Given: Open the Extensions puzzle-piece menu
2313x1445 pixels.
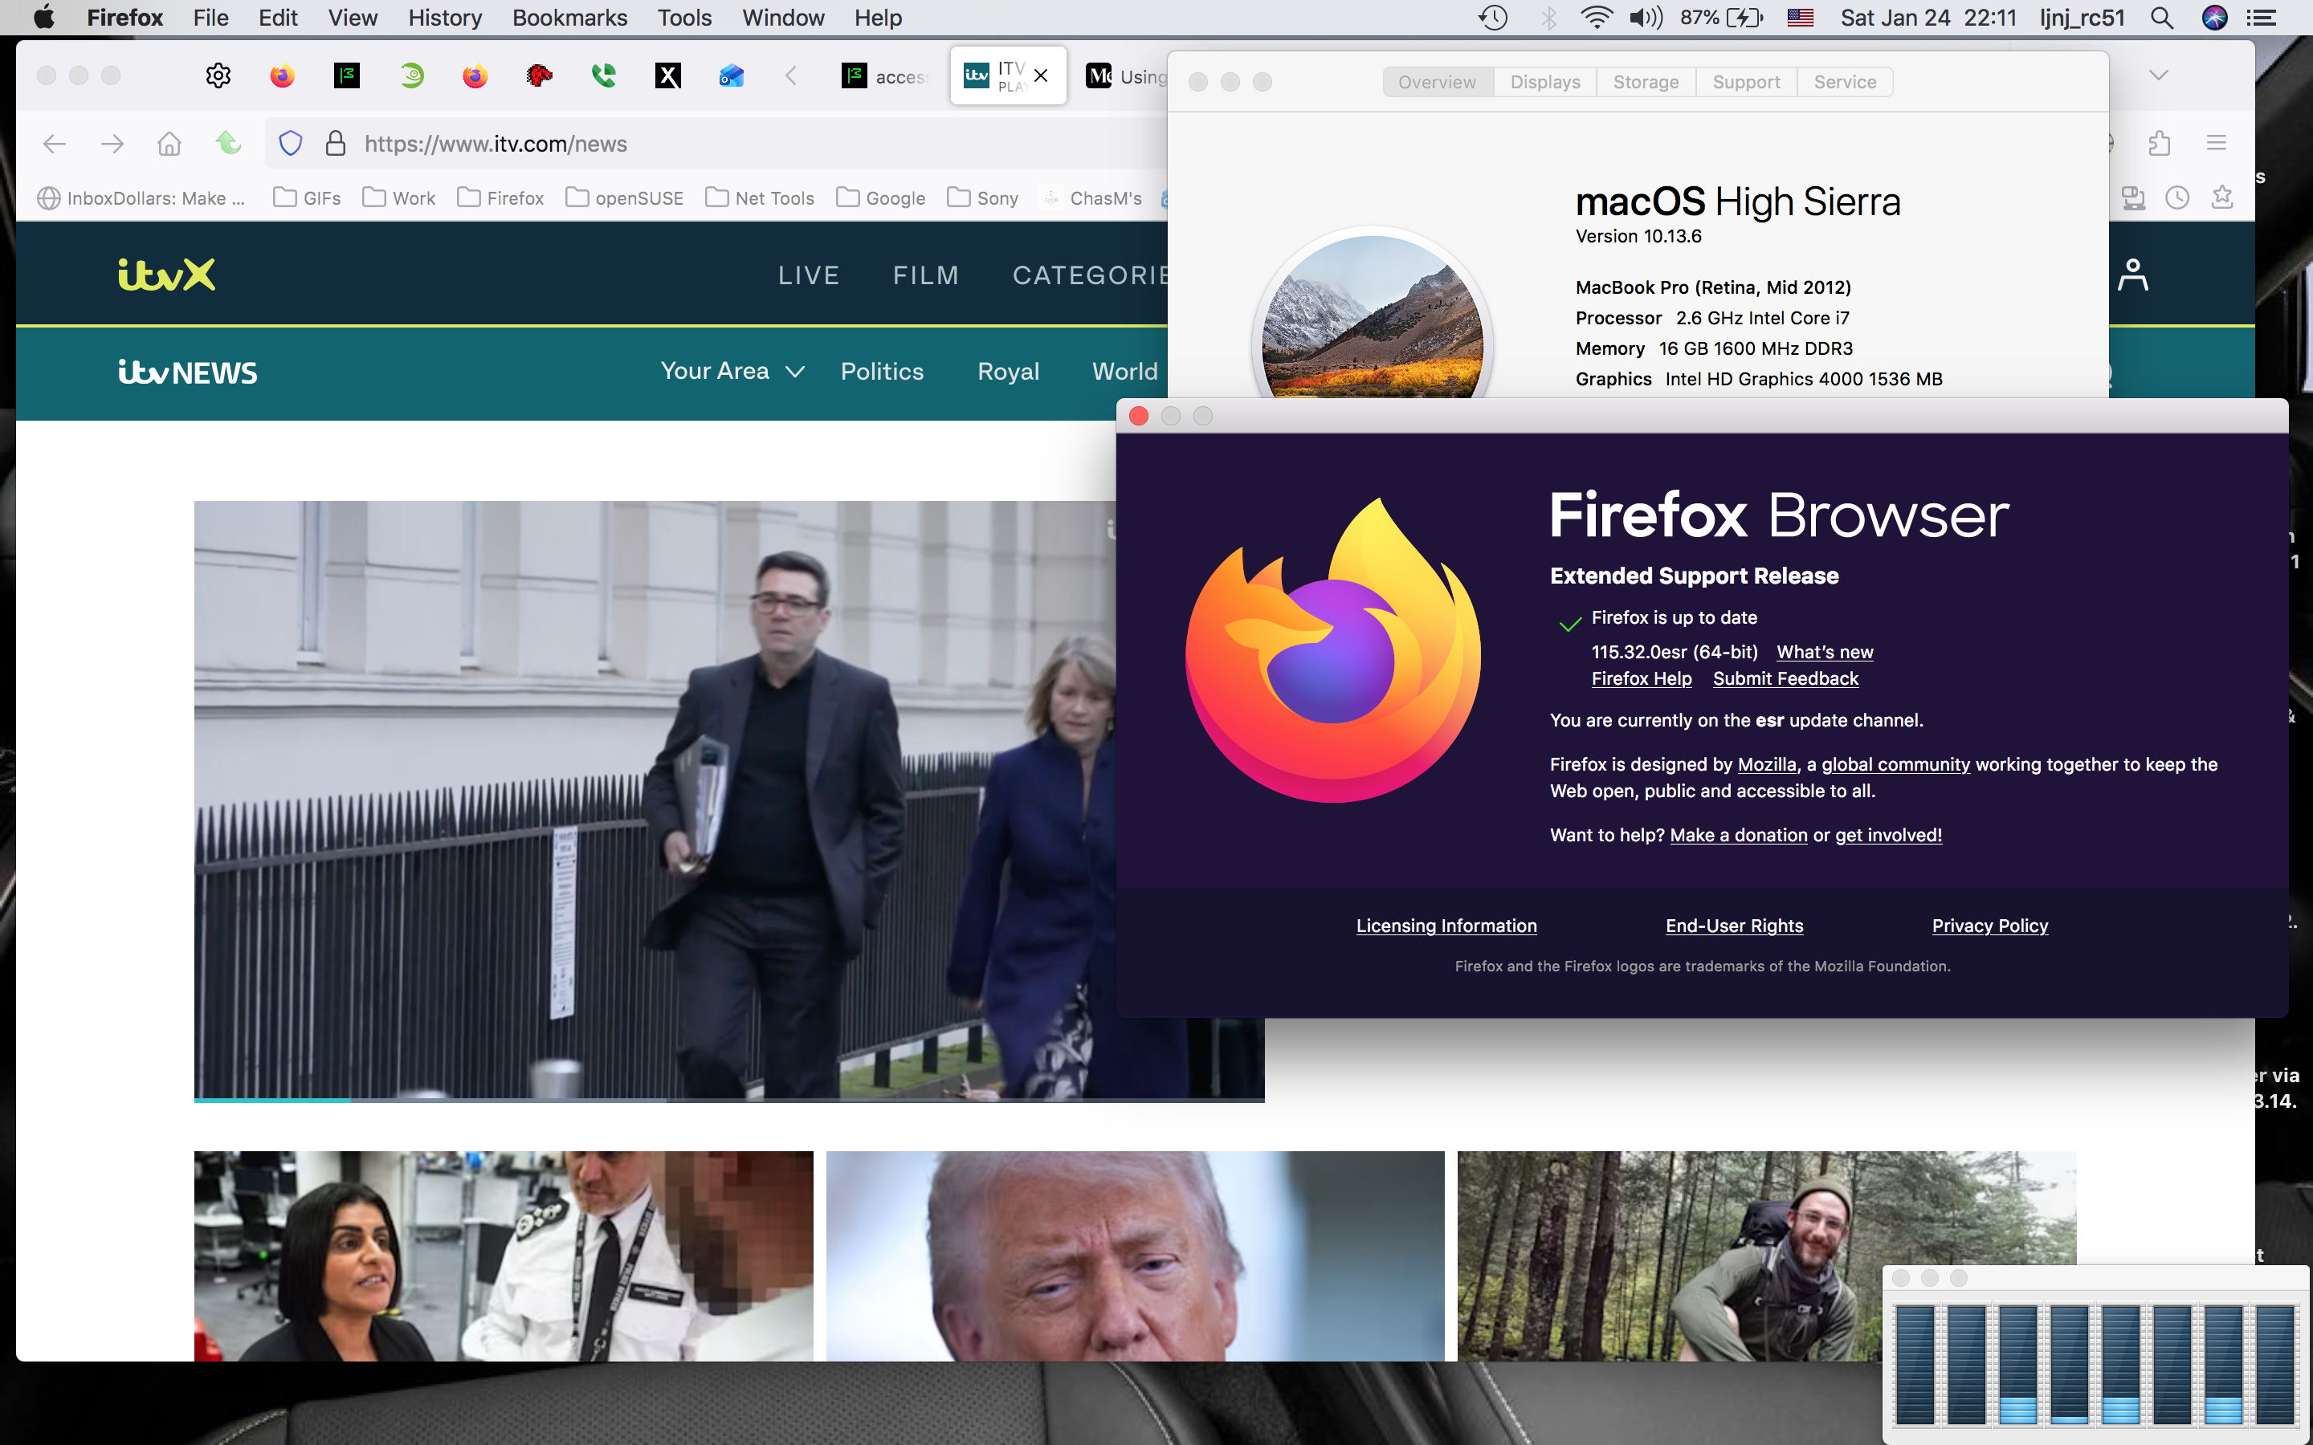Looking at the screenshot, I should tap(2159, 144).
